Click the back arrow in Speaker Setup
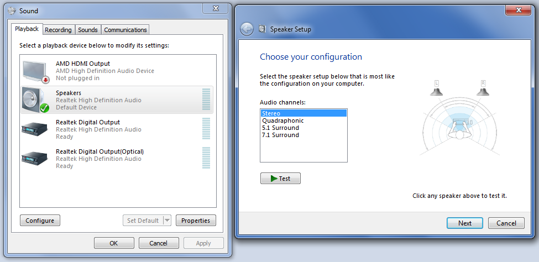This screenshot has height=262, width=539. 247,29
